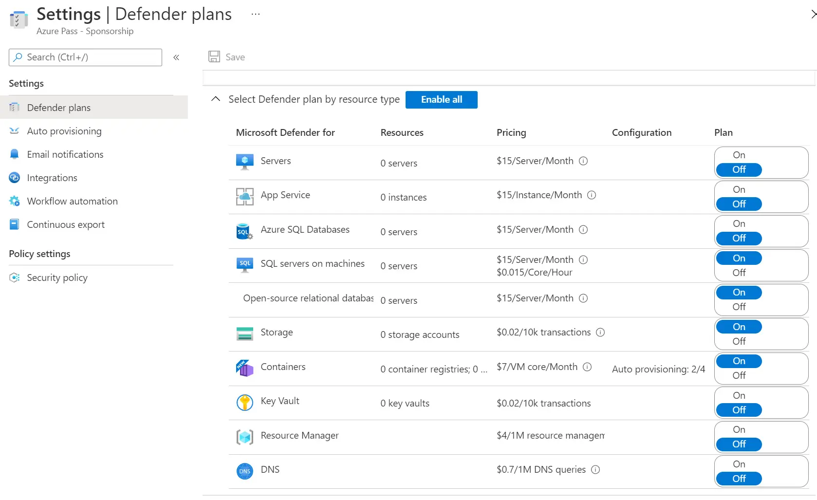Click the Integrations sidebar icon
This screenshot has height=500, width=817.
point(15,178)
